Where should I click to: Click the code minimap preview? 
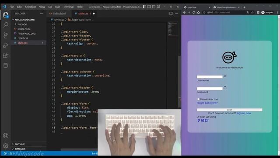[x=173, y=29]
